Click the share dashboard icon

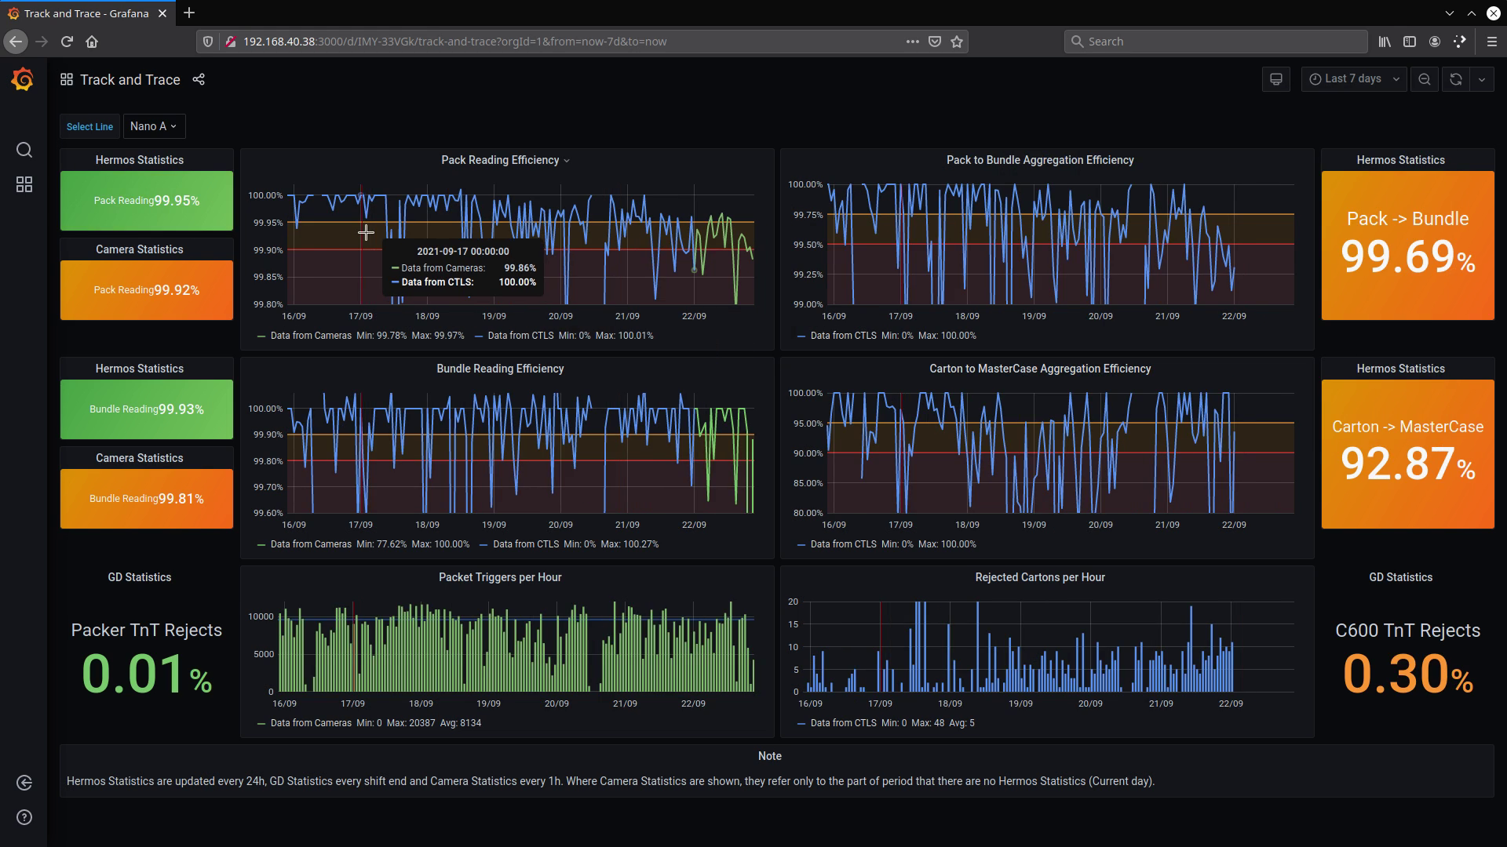[x=199, y=79]
